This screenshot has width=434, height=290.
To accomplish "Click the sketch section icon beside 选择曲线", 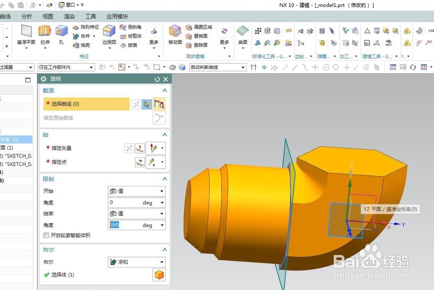I will pyautogui.click(x=147, y=104).
